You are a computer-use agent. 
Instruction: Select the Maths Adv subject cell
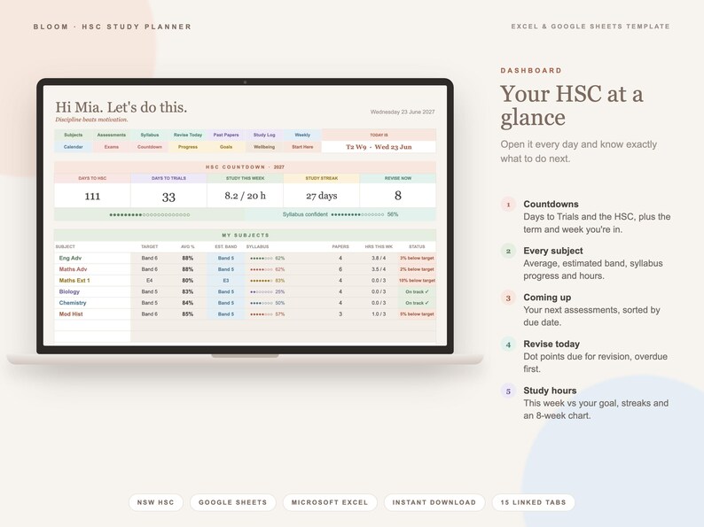[92, 269]
